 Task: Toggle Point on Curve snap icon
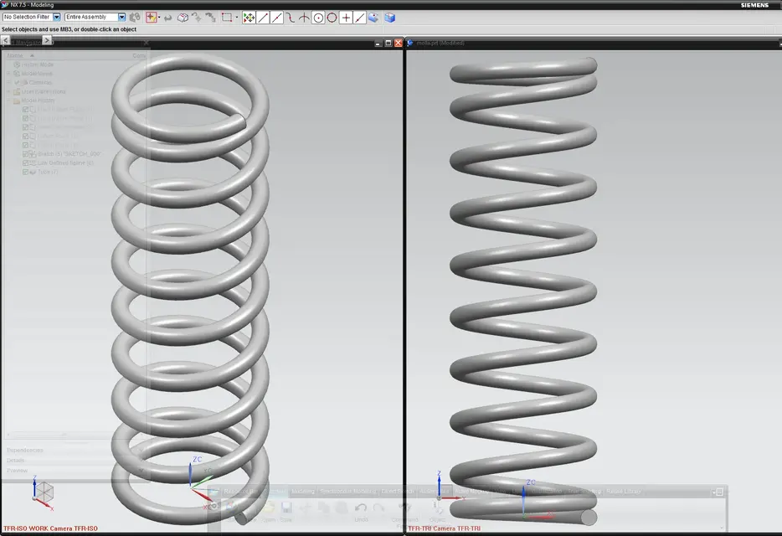pyautogui.click(x=359, y=18)
